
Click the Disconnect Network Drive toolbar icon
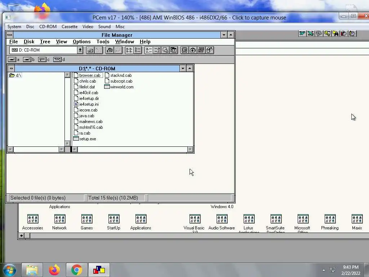[x=99, y=50]
